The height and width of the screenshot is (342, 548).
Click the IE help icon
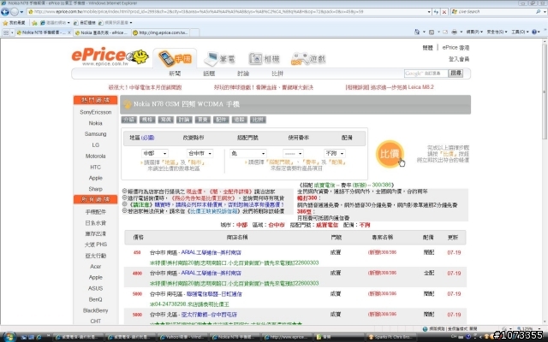click(x=534, y=32)
